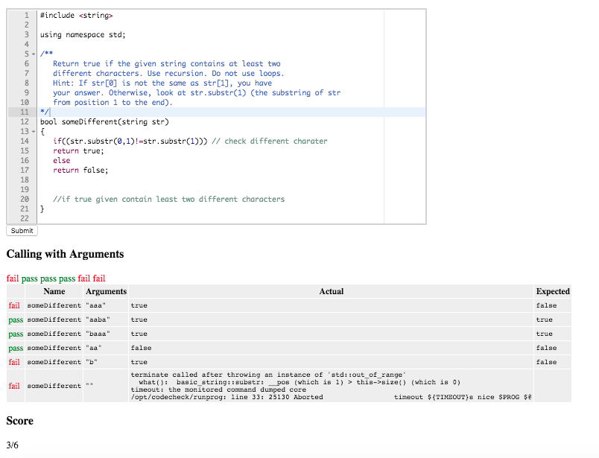Click the Name column header
This screenshot has width=599, height=458.
54,291
